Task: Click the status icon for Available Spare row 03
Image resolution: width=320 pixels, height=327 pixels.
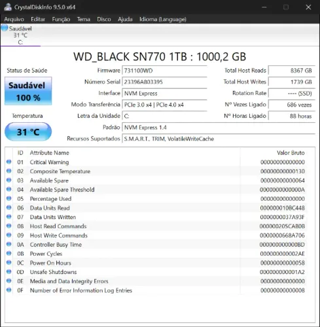Action: pyautogui.click(x=9, y=180)
